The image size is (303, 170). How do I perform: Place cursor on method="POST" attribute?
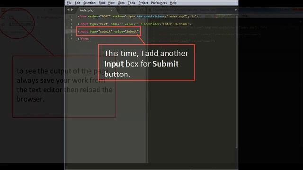coord(99,17)
